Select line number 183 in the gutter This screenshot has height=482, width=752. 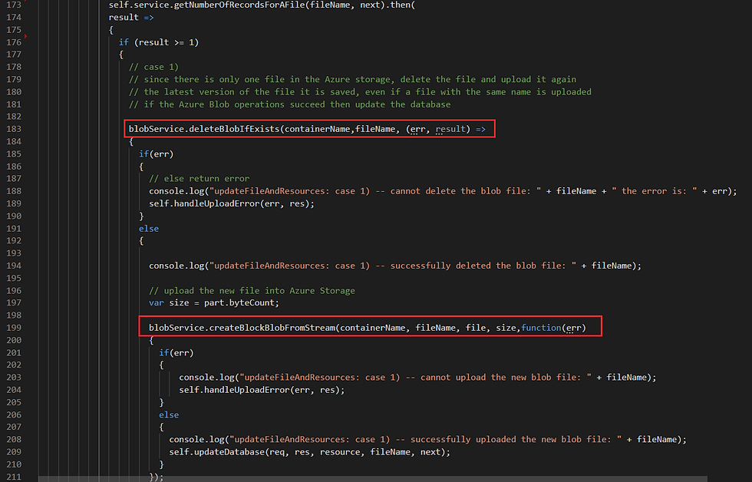[x=14, y=129]
